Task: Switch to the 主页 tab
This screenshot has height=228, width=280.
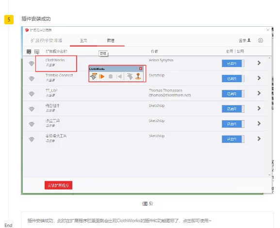Action: (x=83, y=41)
